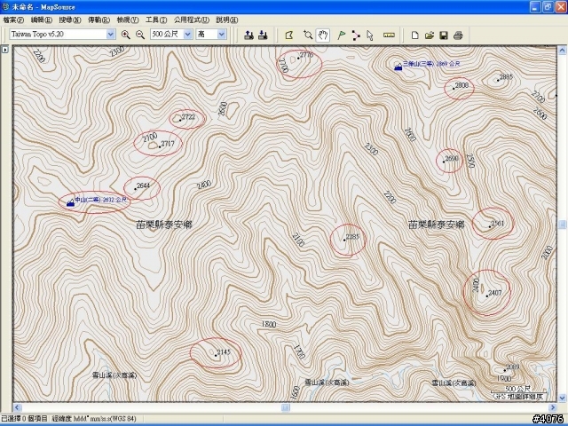Click the 中山(三等) 2612 公尺 summit marker
Image resolution: width=568 pixels, height=426 pixels.
pos(69,201)
